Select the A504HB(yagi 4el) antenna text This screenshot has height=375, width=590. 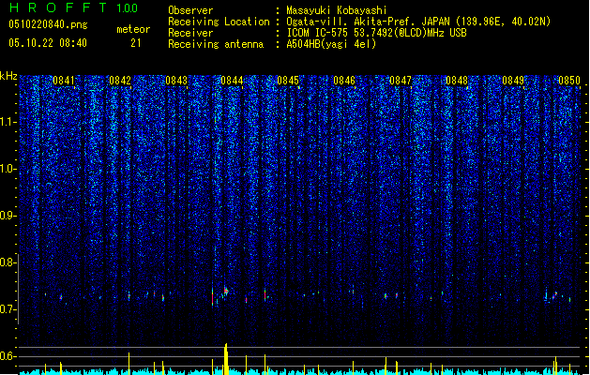tap(331, 44)
